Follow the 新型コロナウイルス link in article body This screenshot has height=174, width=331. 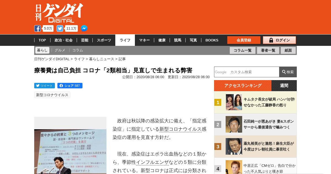coord(181,129)
